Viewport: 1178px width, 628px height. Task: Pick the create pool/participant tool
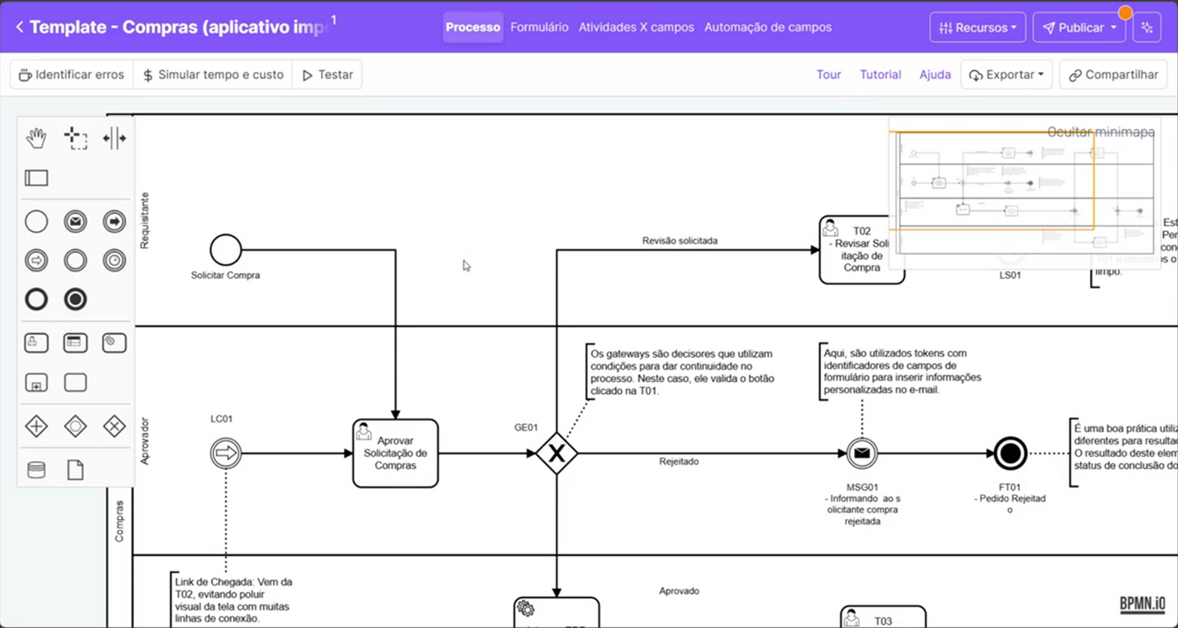click(x=36, y=178)
